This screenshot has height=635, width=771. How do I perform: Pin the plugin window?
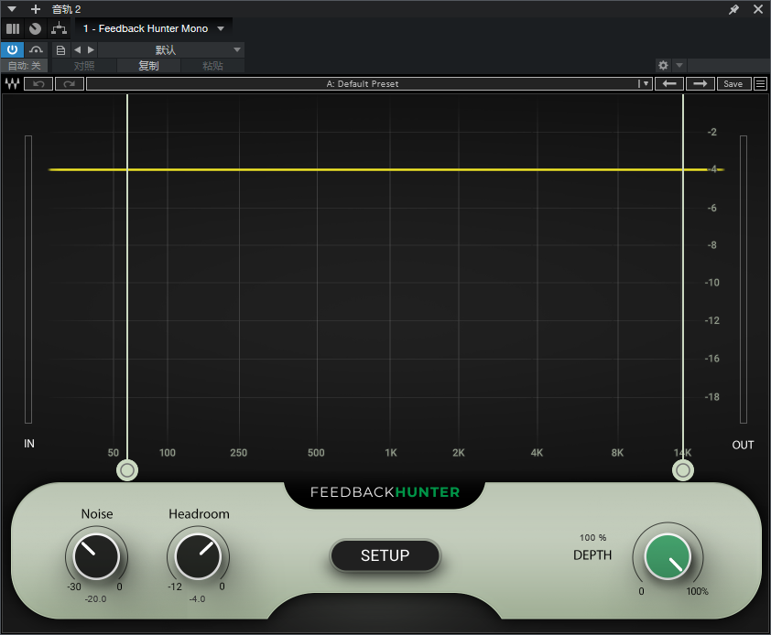tap(733, 9)
